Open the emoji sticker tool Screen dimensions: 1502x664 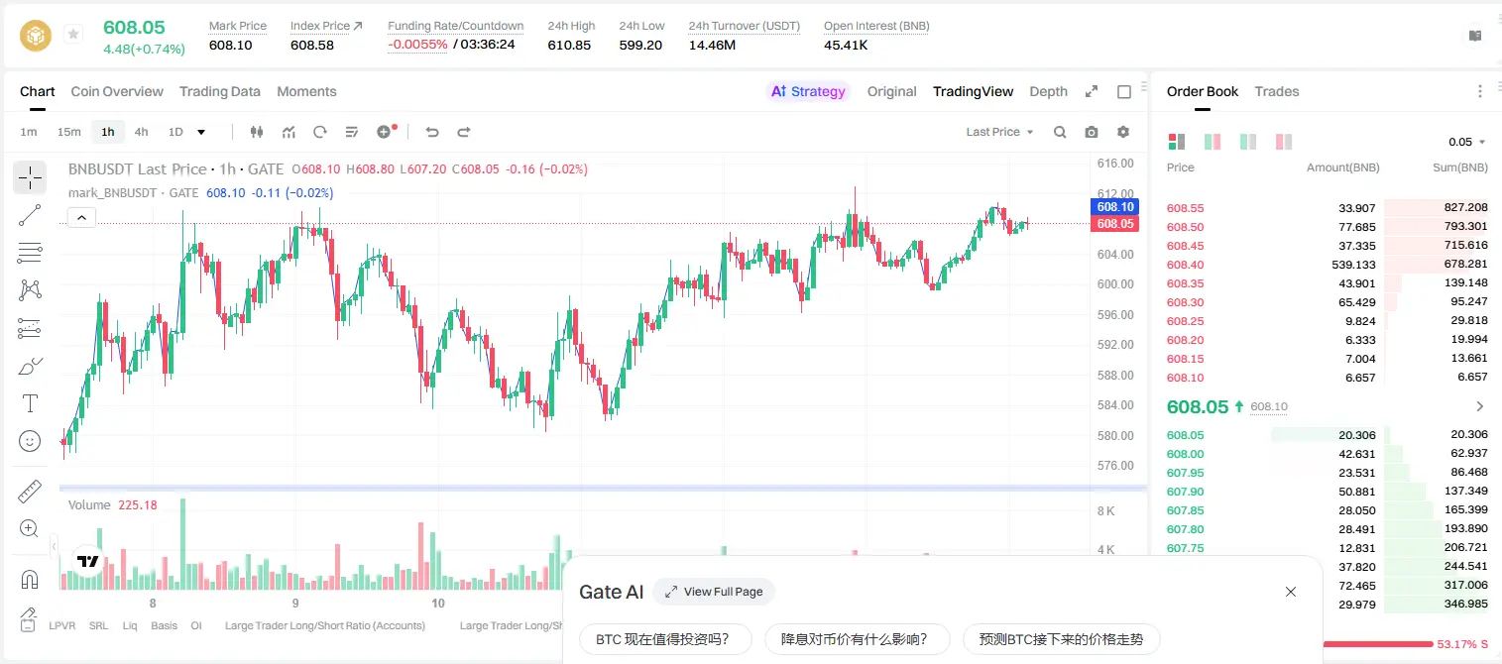click(30, 441)
